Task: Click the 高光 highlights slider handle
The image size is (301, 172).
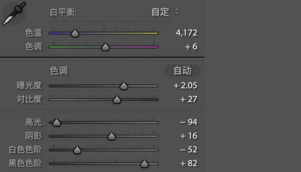Action: point(57,122)
